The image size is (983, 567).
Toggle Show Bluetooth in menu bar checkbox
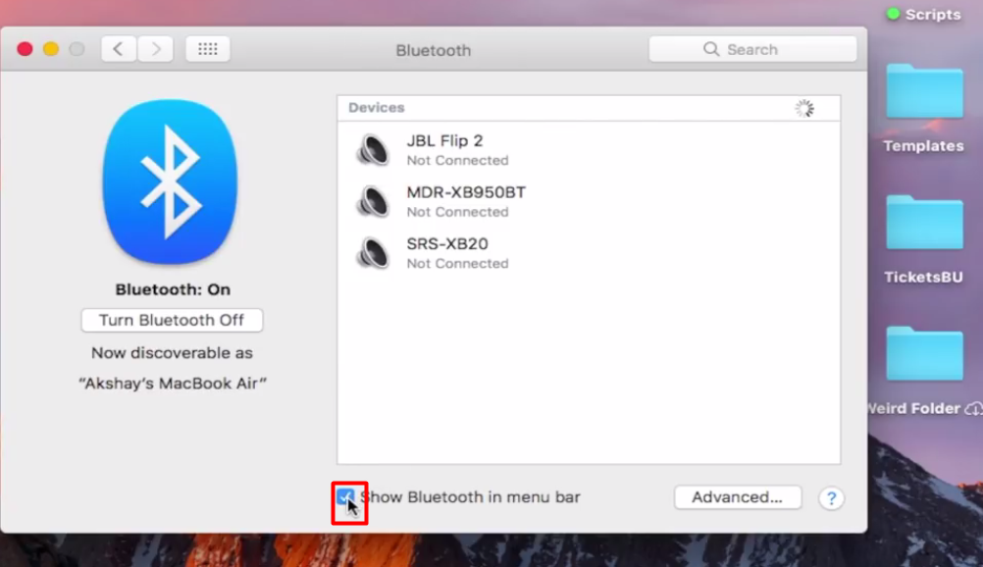345,497
